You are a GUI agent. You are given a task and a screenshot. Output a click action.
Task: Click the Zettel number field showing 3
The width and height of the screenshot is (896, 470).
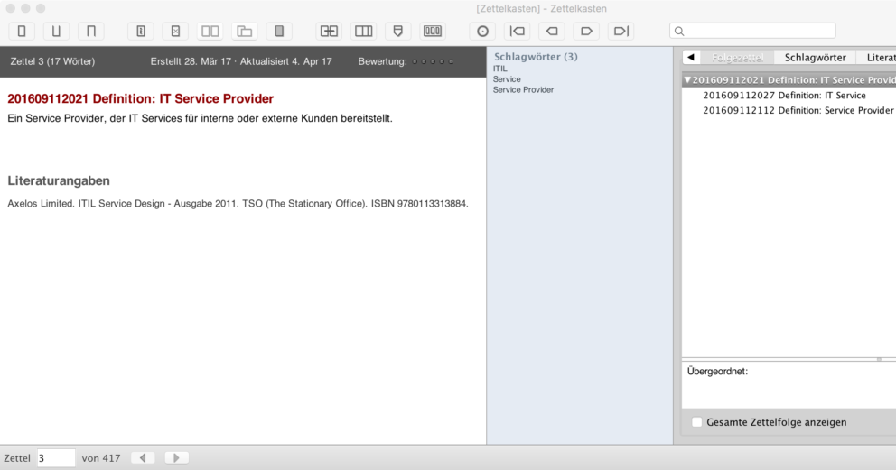click(56, 458)
